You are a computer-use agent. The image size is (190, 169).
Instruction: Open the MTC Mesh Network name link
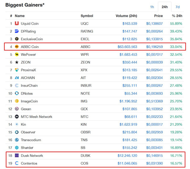pos(37,117)
